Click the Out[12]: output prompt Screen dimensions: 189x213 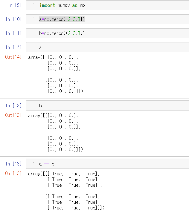coord(14,115)
